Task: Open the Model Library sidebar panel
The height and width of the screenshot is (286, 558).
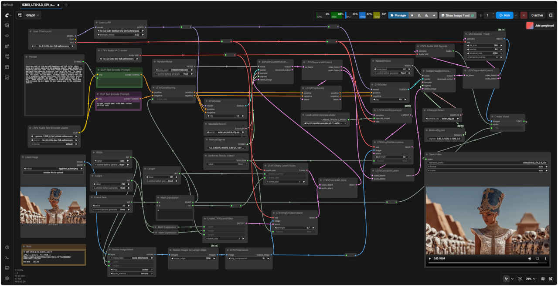Action: [7, 46]
